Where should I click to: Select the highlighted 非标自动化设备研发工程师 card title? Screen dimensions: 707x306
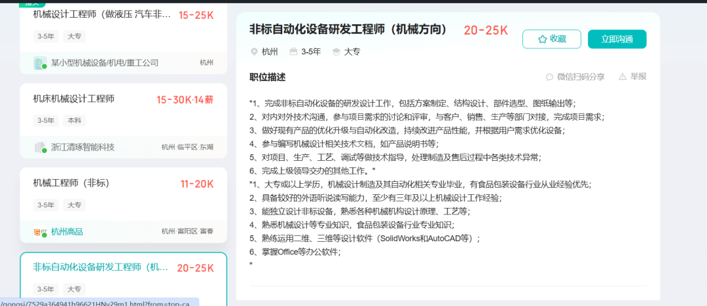[101, 267]
